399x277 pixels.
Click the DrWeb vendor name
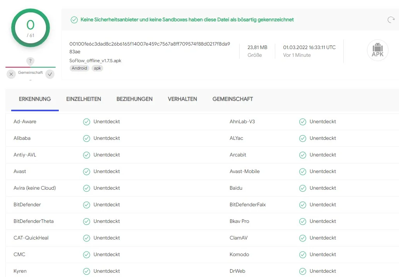coord(237,271)
